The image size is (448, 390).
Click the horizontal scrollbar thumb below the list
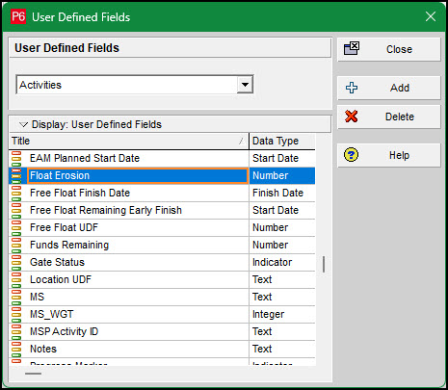pyautogui.click(x=34, y=374)
